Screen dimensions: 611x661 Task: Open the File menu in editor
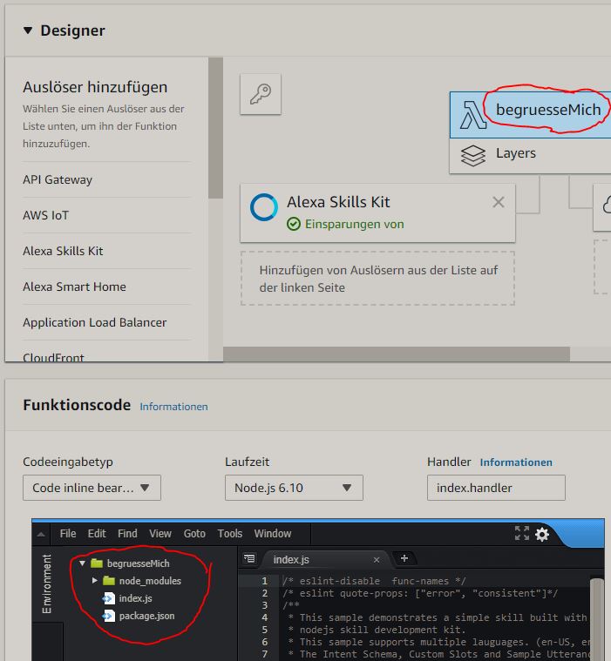click(x=67, y=534)
